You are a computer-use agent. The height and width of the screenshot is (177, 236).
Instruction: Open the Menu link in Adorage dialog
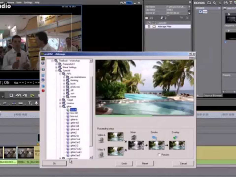(x=192, y=58)
